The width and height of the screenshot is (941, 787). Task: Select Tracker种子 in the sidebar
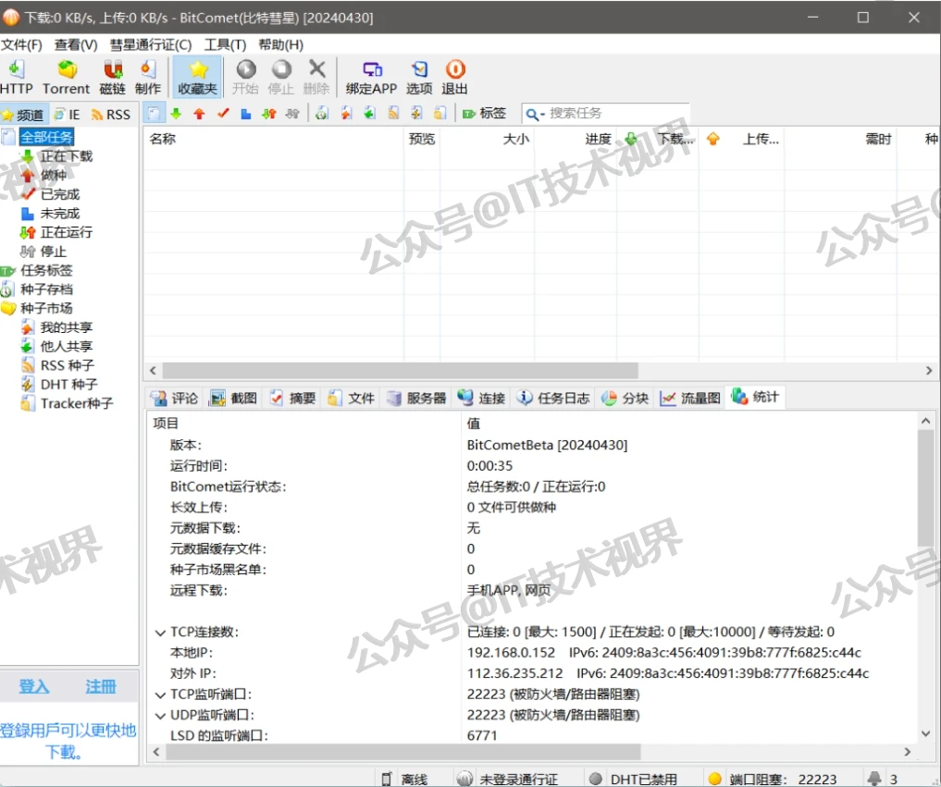(76, 403)
